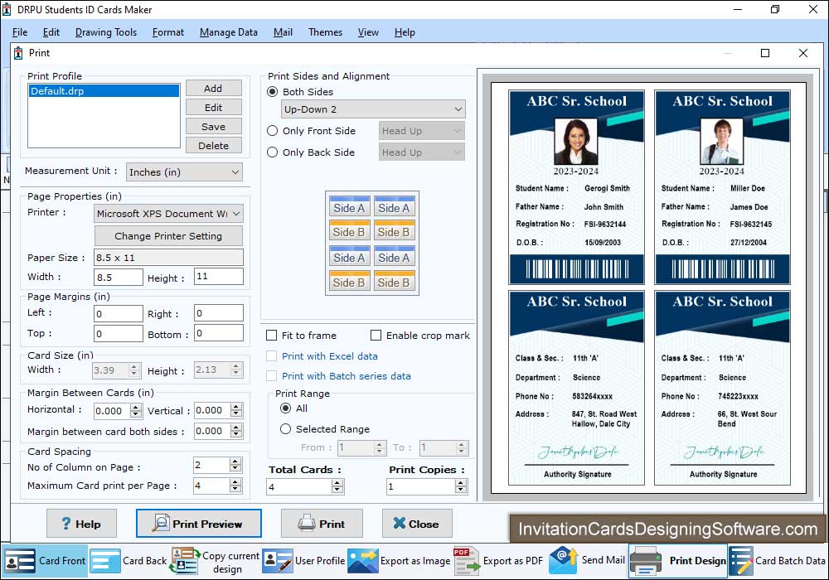The width and height of the screenshot is (829, 580).
Task: Click Print dialog icon in its title bar
Action: click(18, 53)
